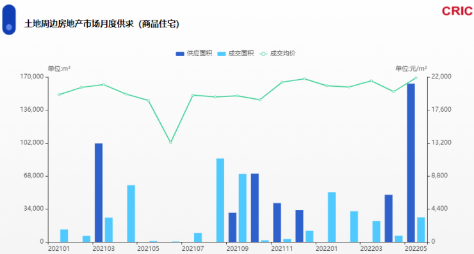Click the x-axis label 202109
Image resolution: width=474 pixels, height=254 pixels.
click(x=238, y=249)
